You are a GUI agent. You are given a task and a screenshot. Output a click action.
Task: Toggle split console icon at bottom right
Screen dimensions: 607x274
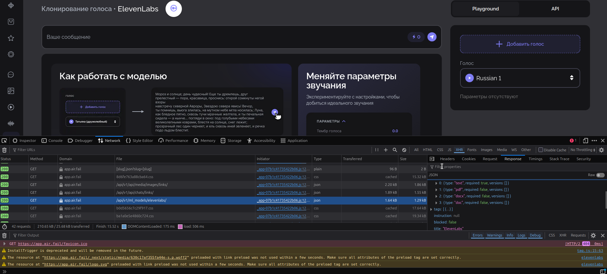click(x=603, y=271)
